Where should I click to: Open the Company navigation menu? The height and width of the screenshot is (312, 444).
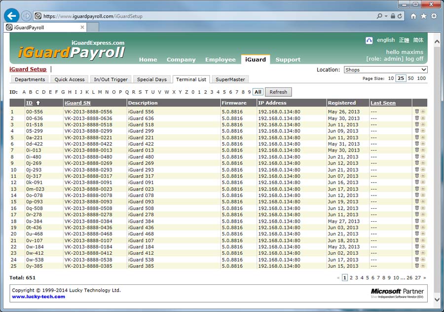pos(181,60)
